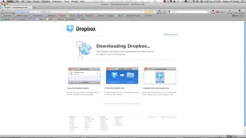The width and height of the screenshot is (246, 138).
Task: Click the Evernote elephant menu bar icon
Action: 171,2
